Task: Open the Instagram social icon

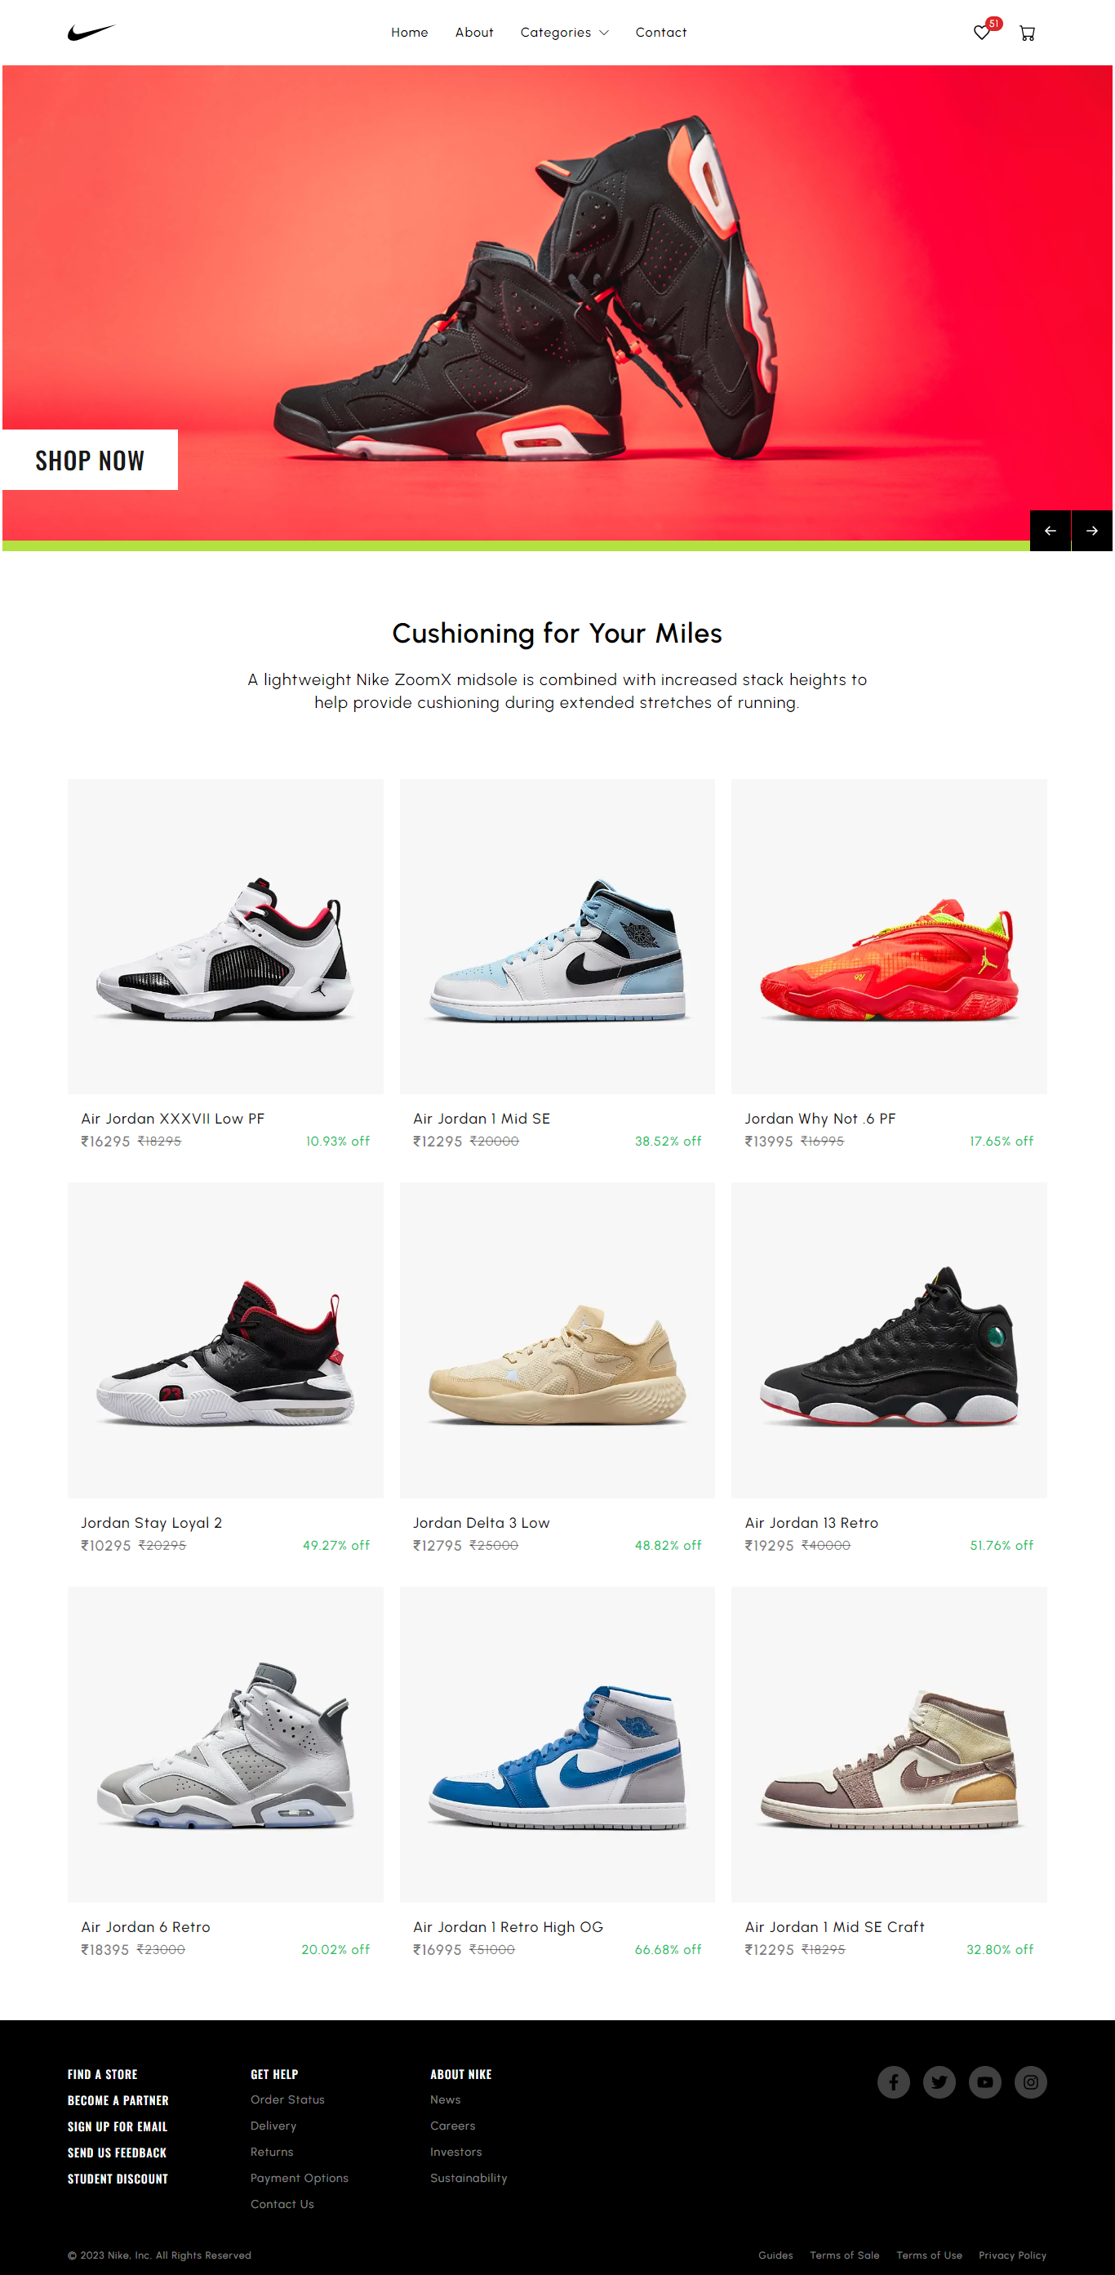Action: [x=1030, y=2081]
